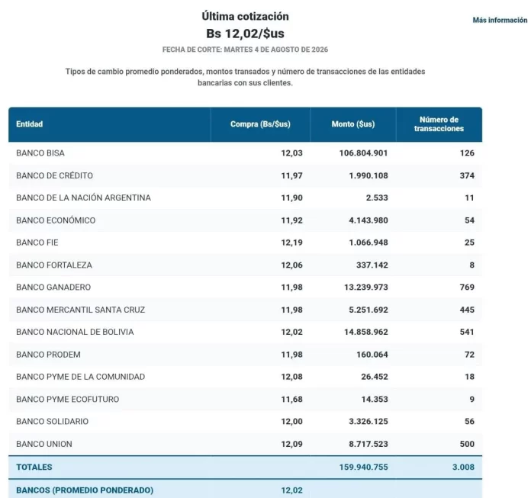
Task: Click BANCO GANADERO's 13.239.973 amount
Action: click(366, 288)
